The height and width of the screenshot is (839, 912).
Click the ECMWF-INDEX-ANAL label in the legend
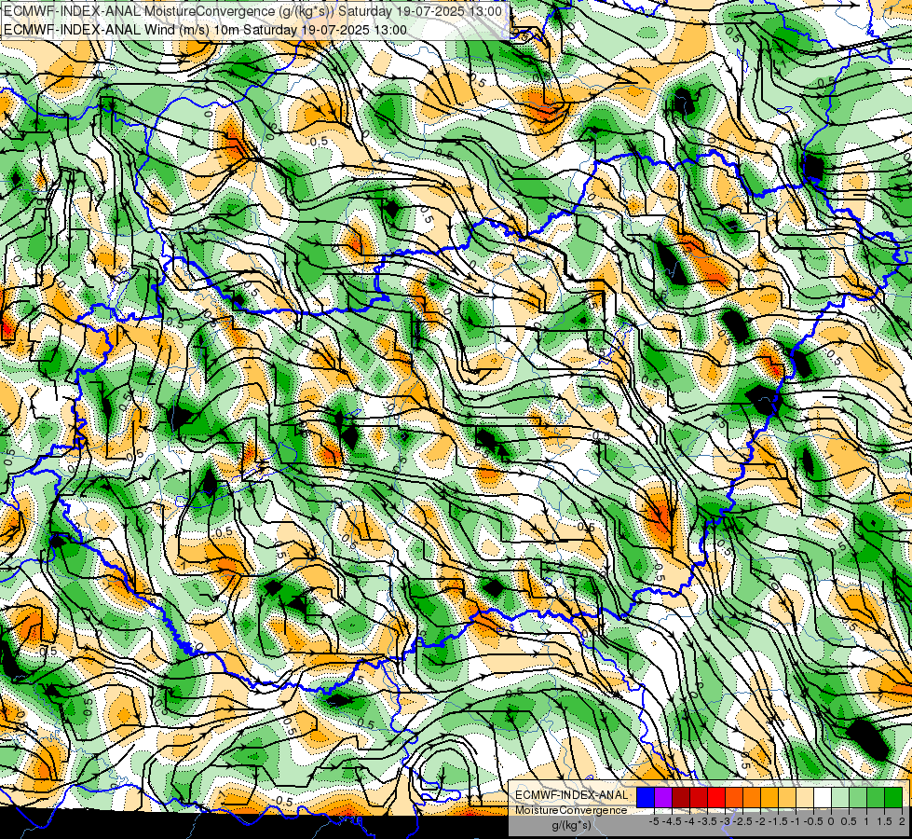coord(572,795)
